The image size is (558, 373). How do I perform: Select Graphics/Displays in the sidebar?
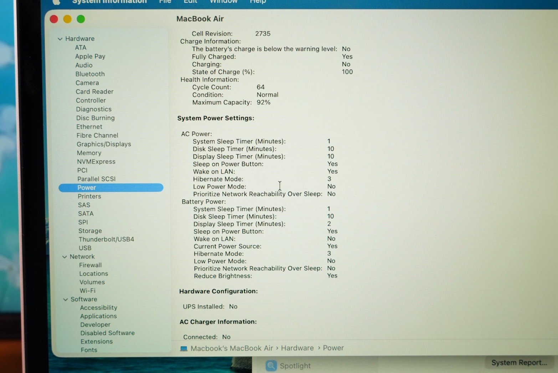[x=104, y=144]
